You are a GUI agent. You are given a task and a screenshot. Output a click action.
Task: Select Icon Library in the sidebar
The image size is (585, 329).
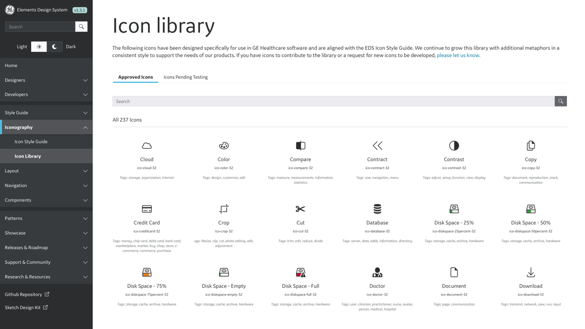coord(46,156)
